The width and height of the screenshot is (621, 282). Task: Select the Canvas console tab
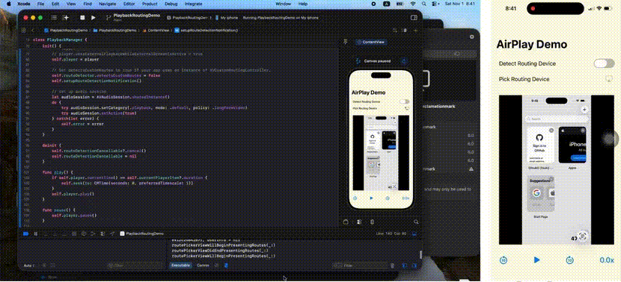pos(204,266)
